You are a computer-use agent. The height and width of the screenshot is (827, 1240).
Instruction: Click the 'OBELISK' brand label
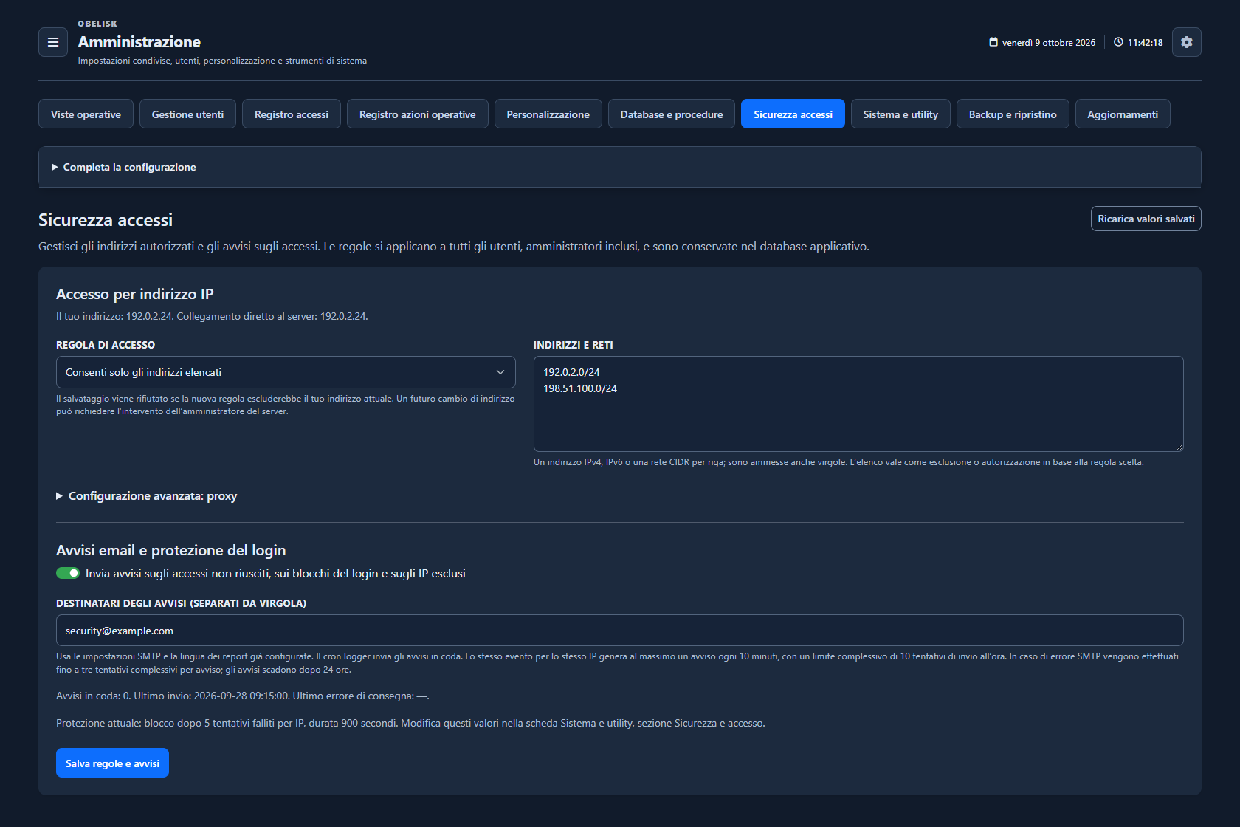click(97, 24)
